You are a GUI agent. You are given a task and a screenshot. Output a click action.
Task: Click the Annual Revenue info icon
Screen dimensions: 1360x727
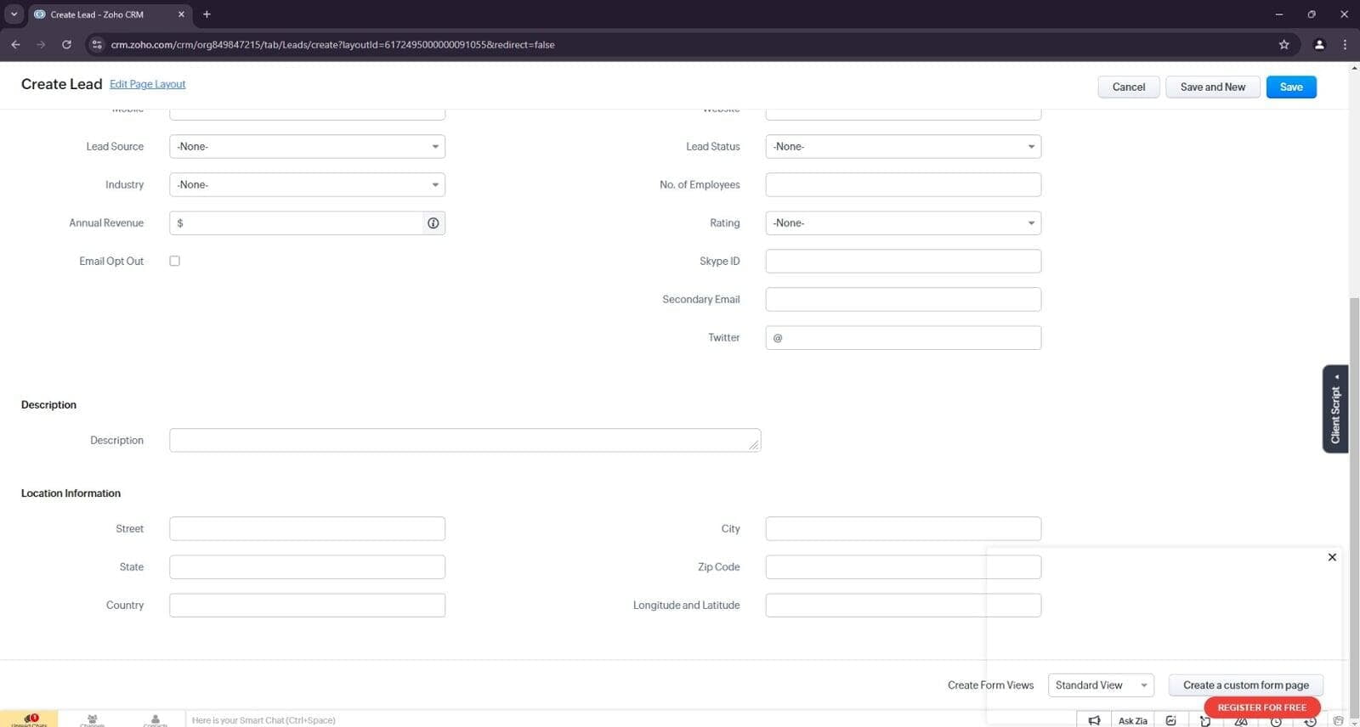coord(433,223)
